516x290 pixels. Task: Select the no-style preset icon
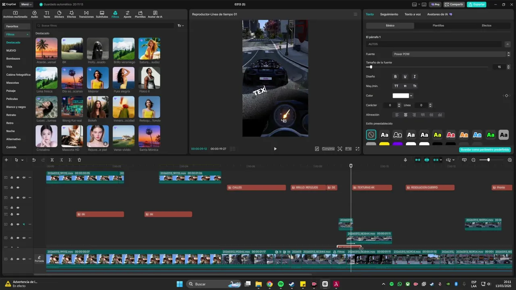point(371,135)
